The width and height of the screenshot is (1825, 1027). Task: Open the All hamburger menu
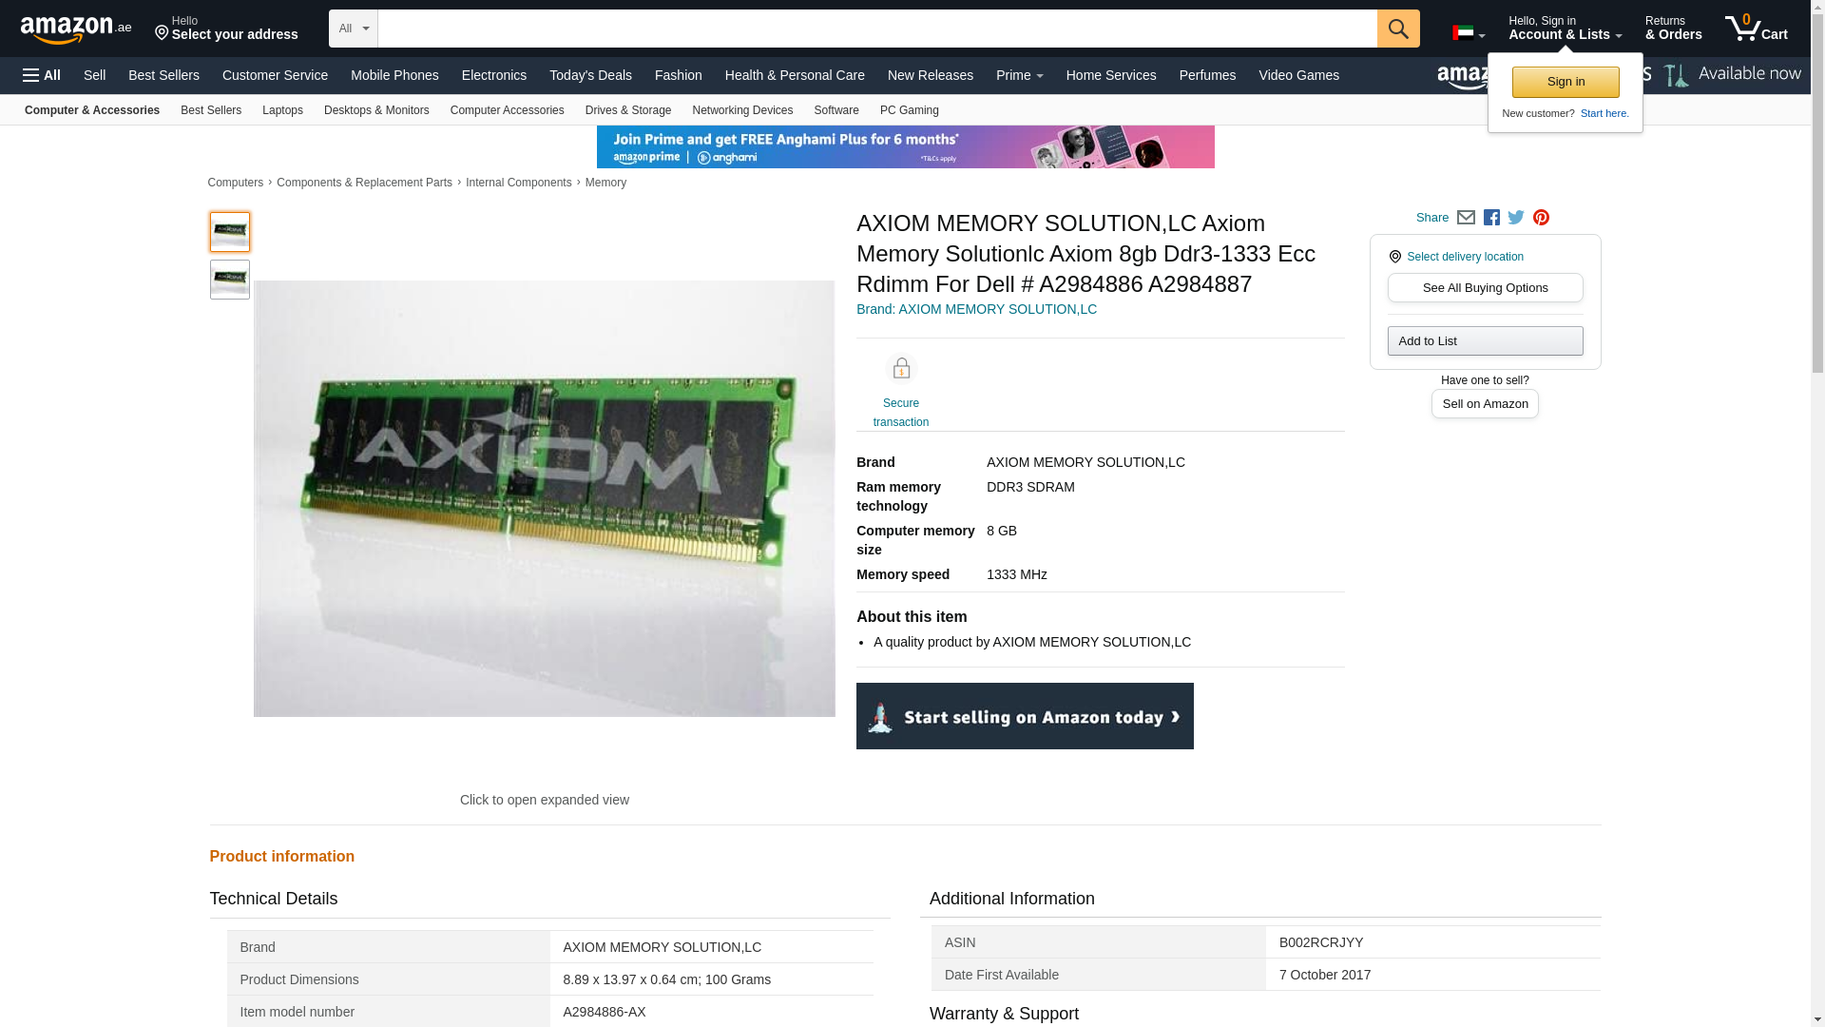click(42, 75)
